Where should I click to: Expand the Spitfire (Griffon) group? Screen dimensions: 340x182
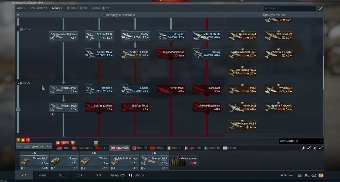point(99,107)
